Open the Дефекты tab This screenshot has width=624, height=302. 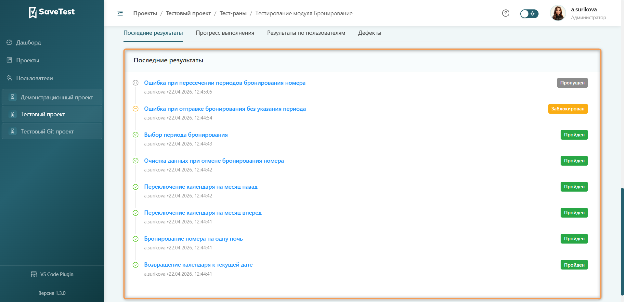[x=370, y=33]
